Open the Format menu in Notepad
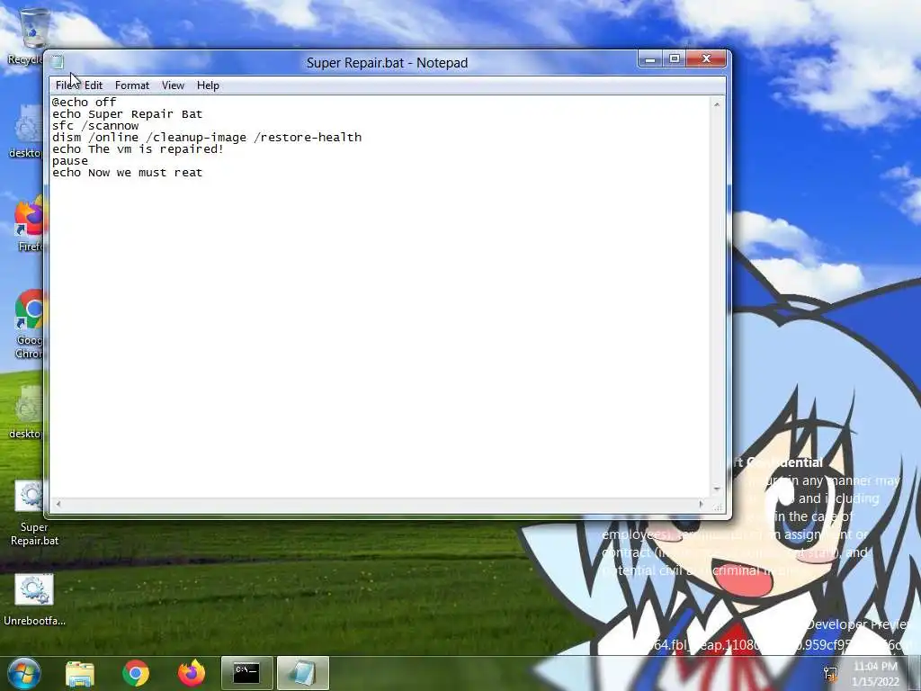Image resolution: width=921 pixels, height=691 pixels. coord(132,85)
